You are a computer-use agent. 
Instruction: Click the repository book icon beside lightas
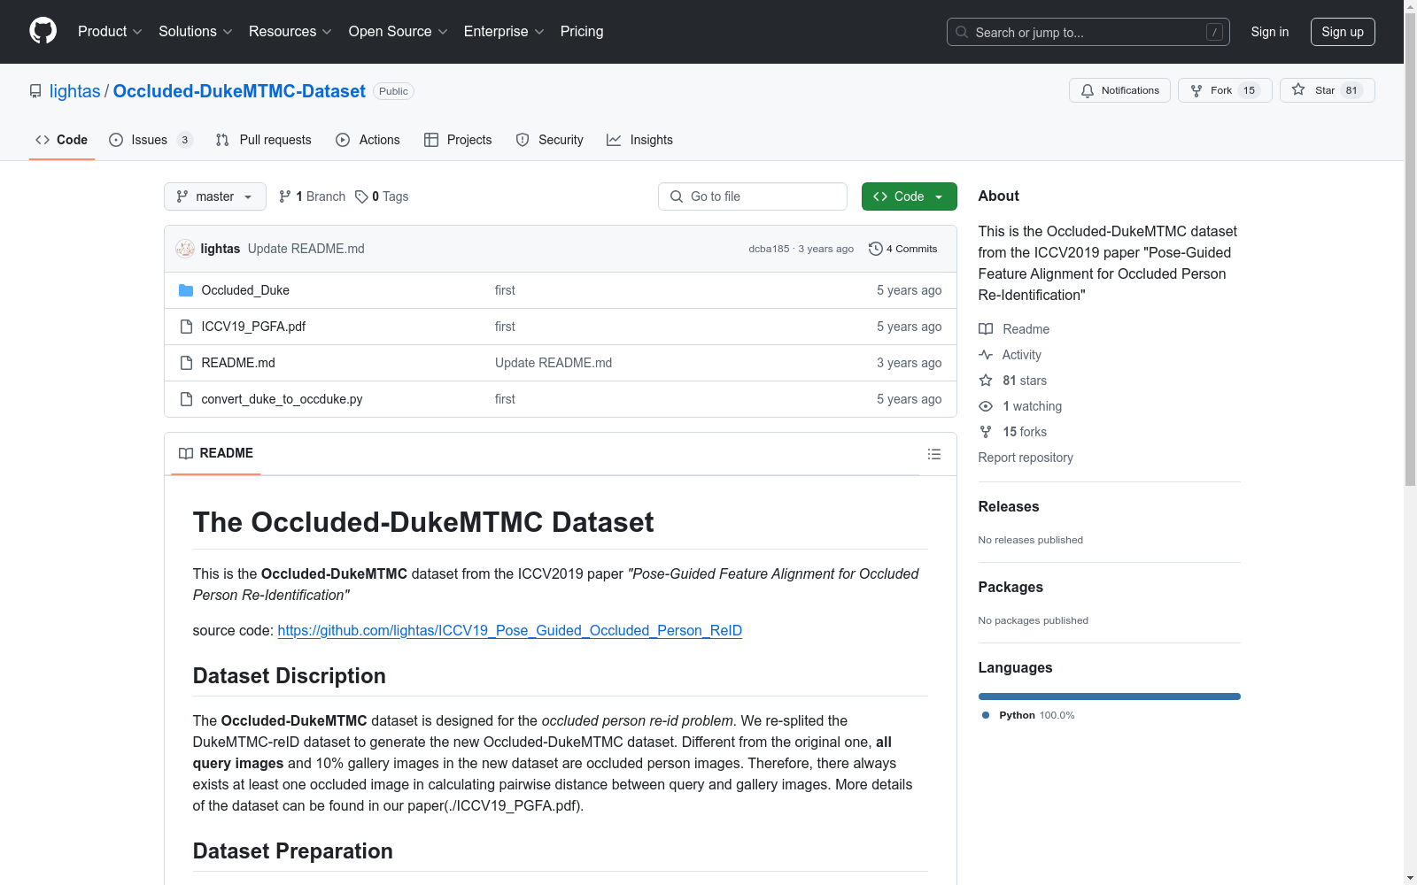(35, 91)
